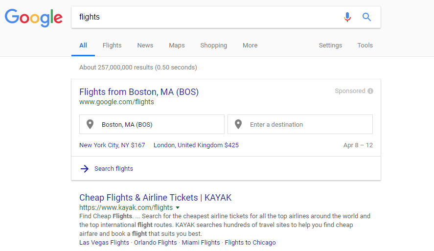Switch to the News tab
The image size is (434, 251).
[145, 46]
